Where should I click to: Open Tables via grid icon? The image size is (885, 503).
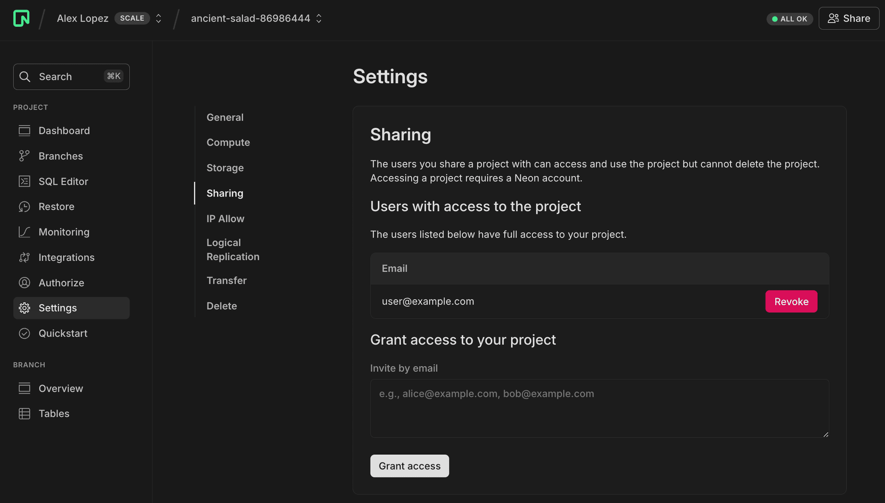coord(24,414)
